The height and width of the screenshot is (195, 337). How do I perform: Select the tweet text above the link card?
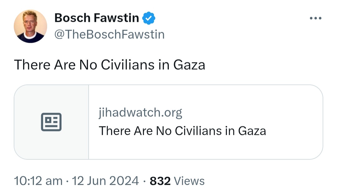coord(110,65)
